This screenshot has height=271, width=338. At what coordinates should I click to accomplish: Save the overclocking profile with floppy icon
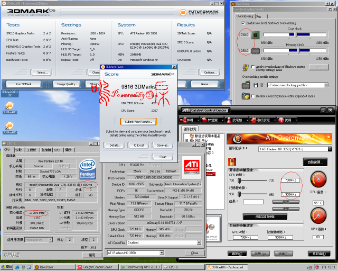[256, 85]
